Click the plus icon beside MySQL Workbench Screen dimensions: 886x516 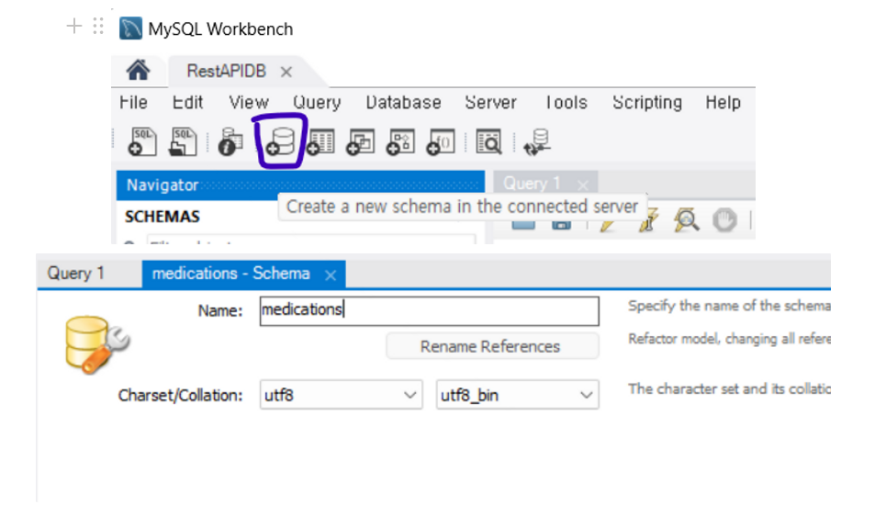(74, 26)
